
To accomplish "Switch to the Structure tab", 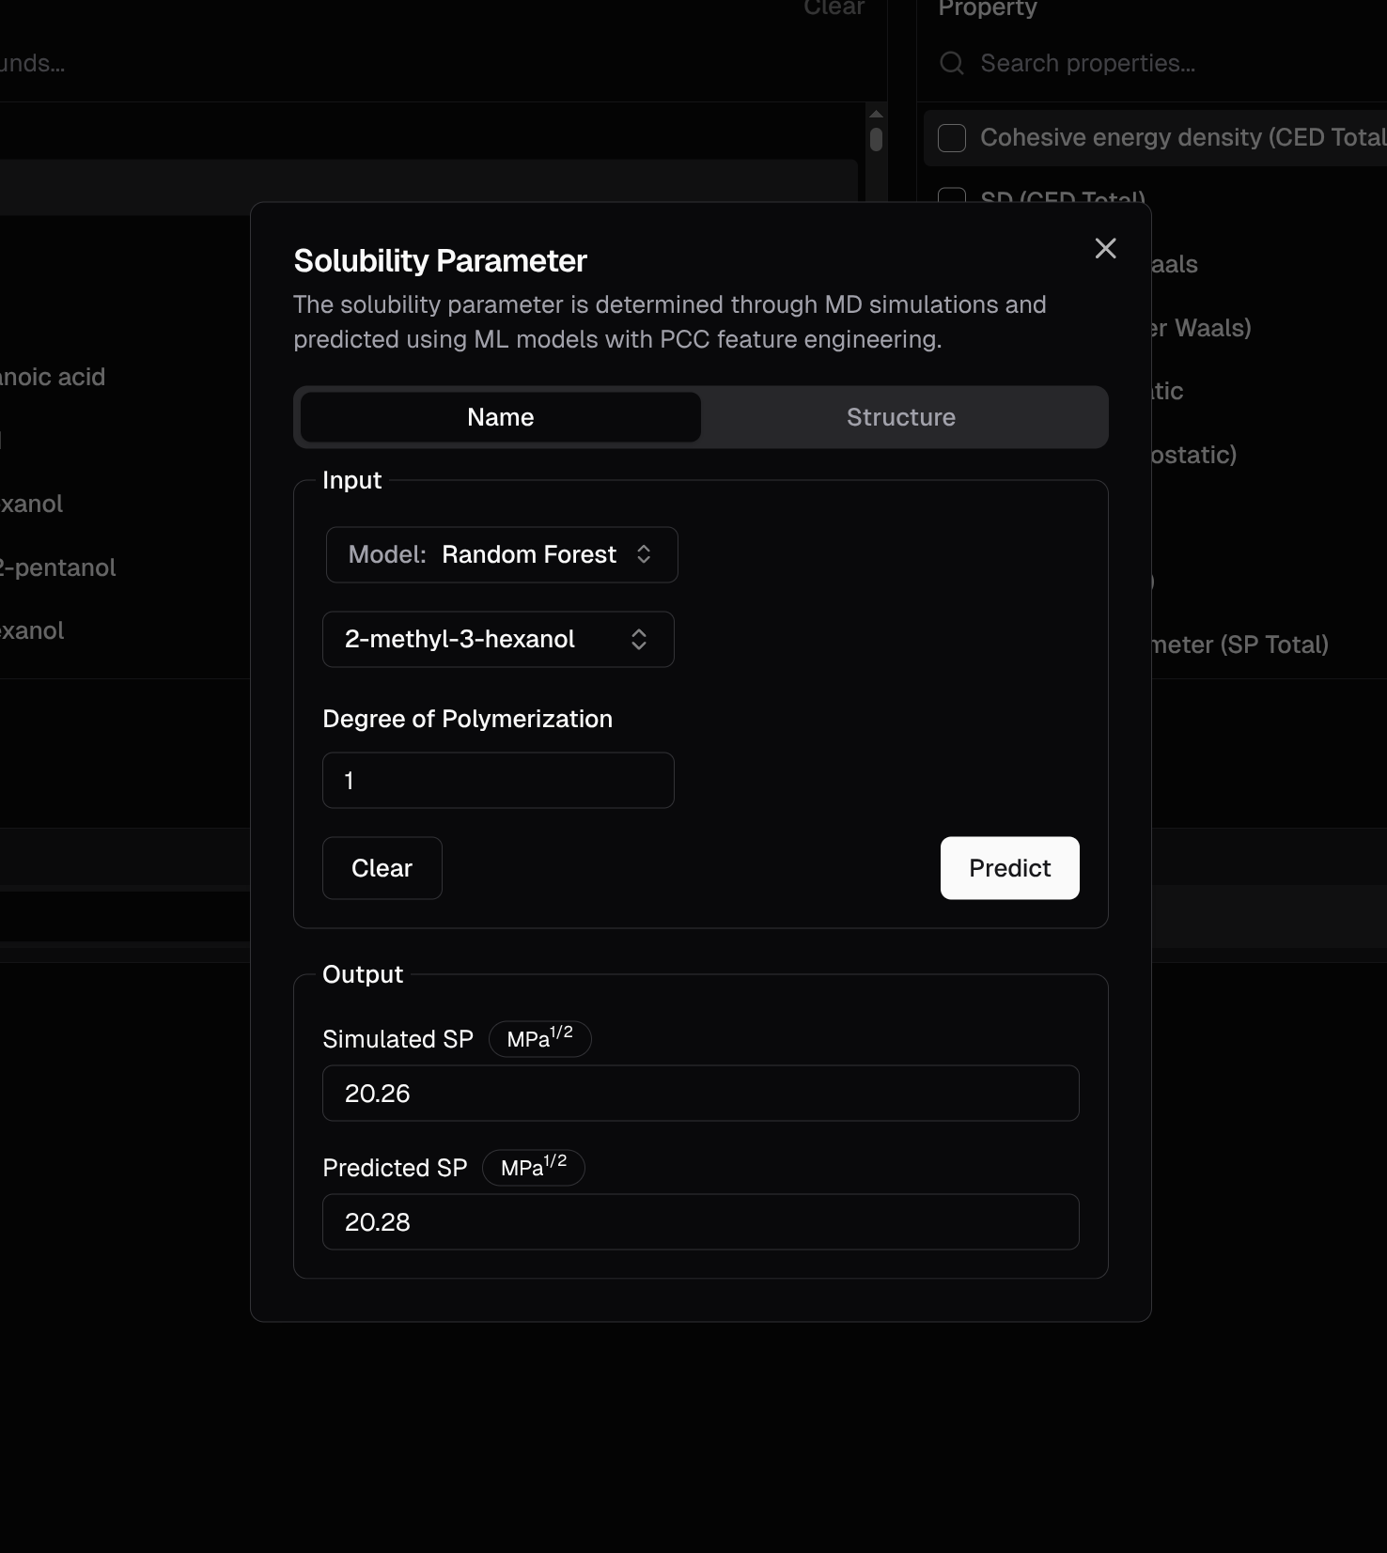I will (x=900, y=417).
